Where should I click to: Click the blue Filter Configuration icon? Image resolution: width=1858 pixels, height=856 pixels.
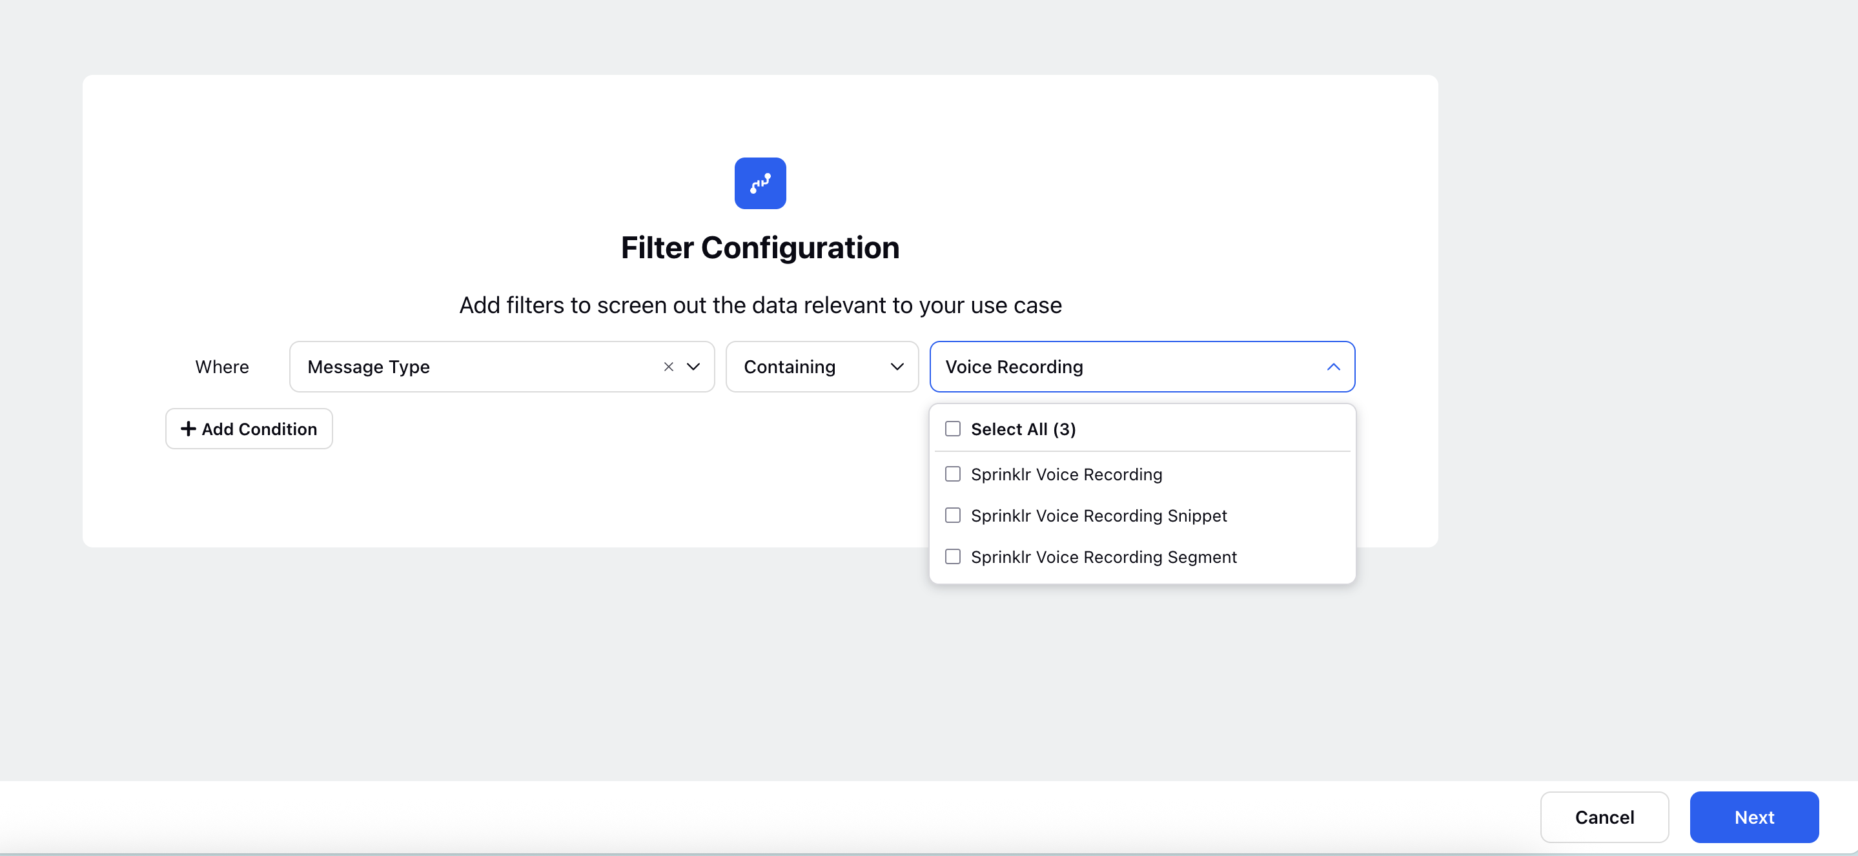click(x=759, y=183)
